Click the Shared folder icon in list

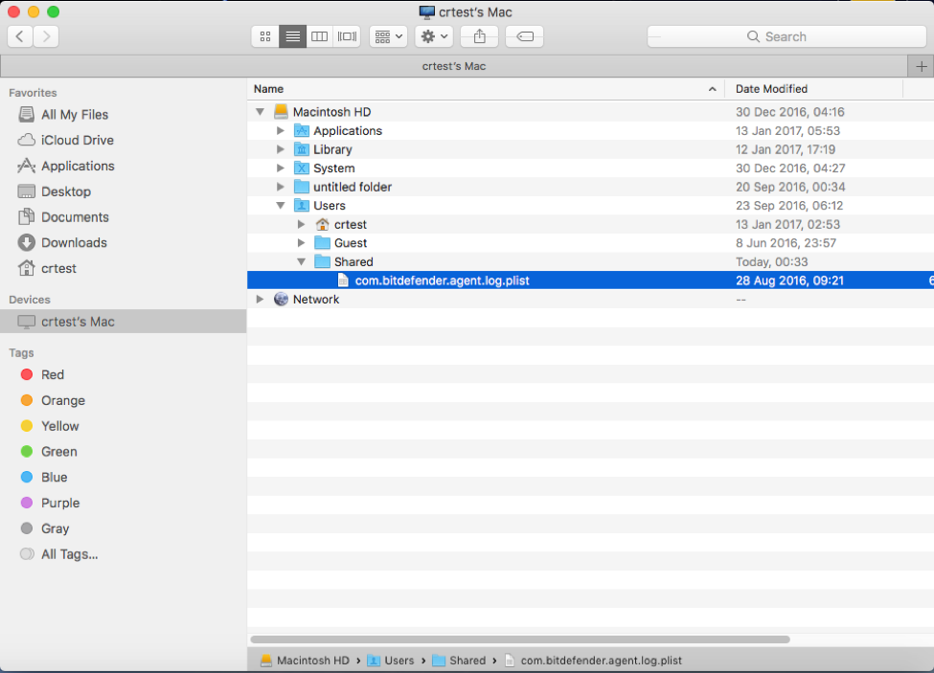pyautogui.click(x=322, y=261)
